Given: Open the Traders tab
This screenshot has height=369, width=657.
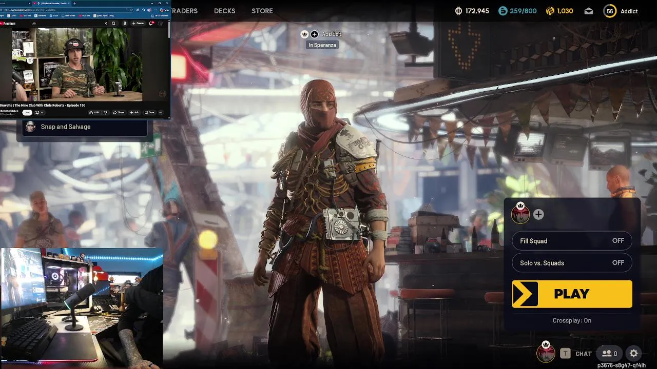Looking at the screenshot, I should [x=184, y=11].
